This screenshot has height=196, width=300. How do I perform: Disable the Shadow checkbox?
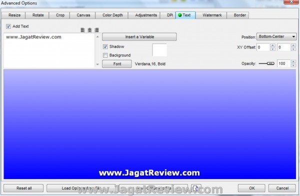(105, 46)
